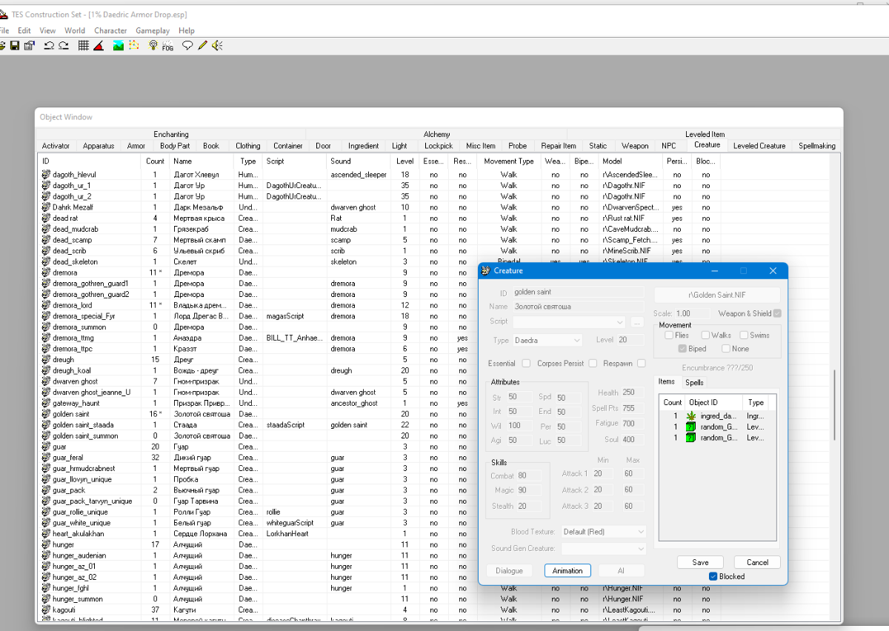This screenshot has height=631, width=889.
Task: Toggle the Snap to Grid icon
Action: click(84, 46)
